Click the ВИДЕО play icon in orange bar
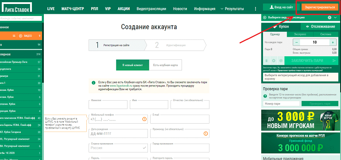The image size is (341, 160). (21, 36)
